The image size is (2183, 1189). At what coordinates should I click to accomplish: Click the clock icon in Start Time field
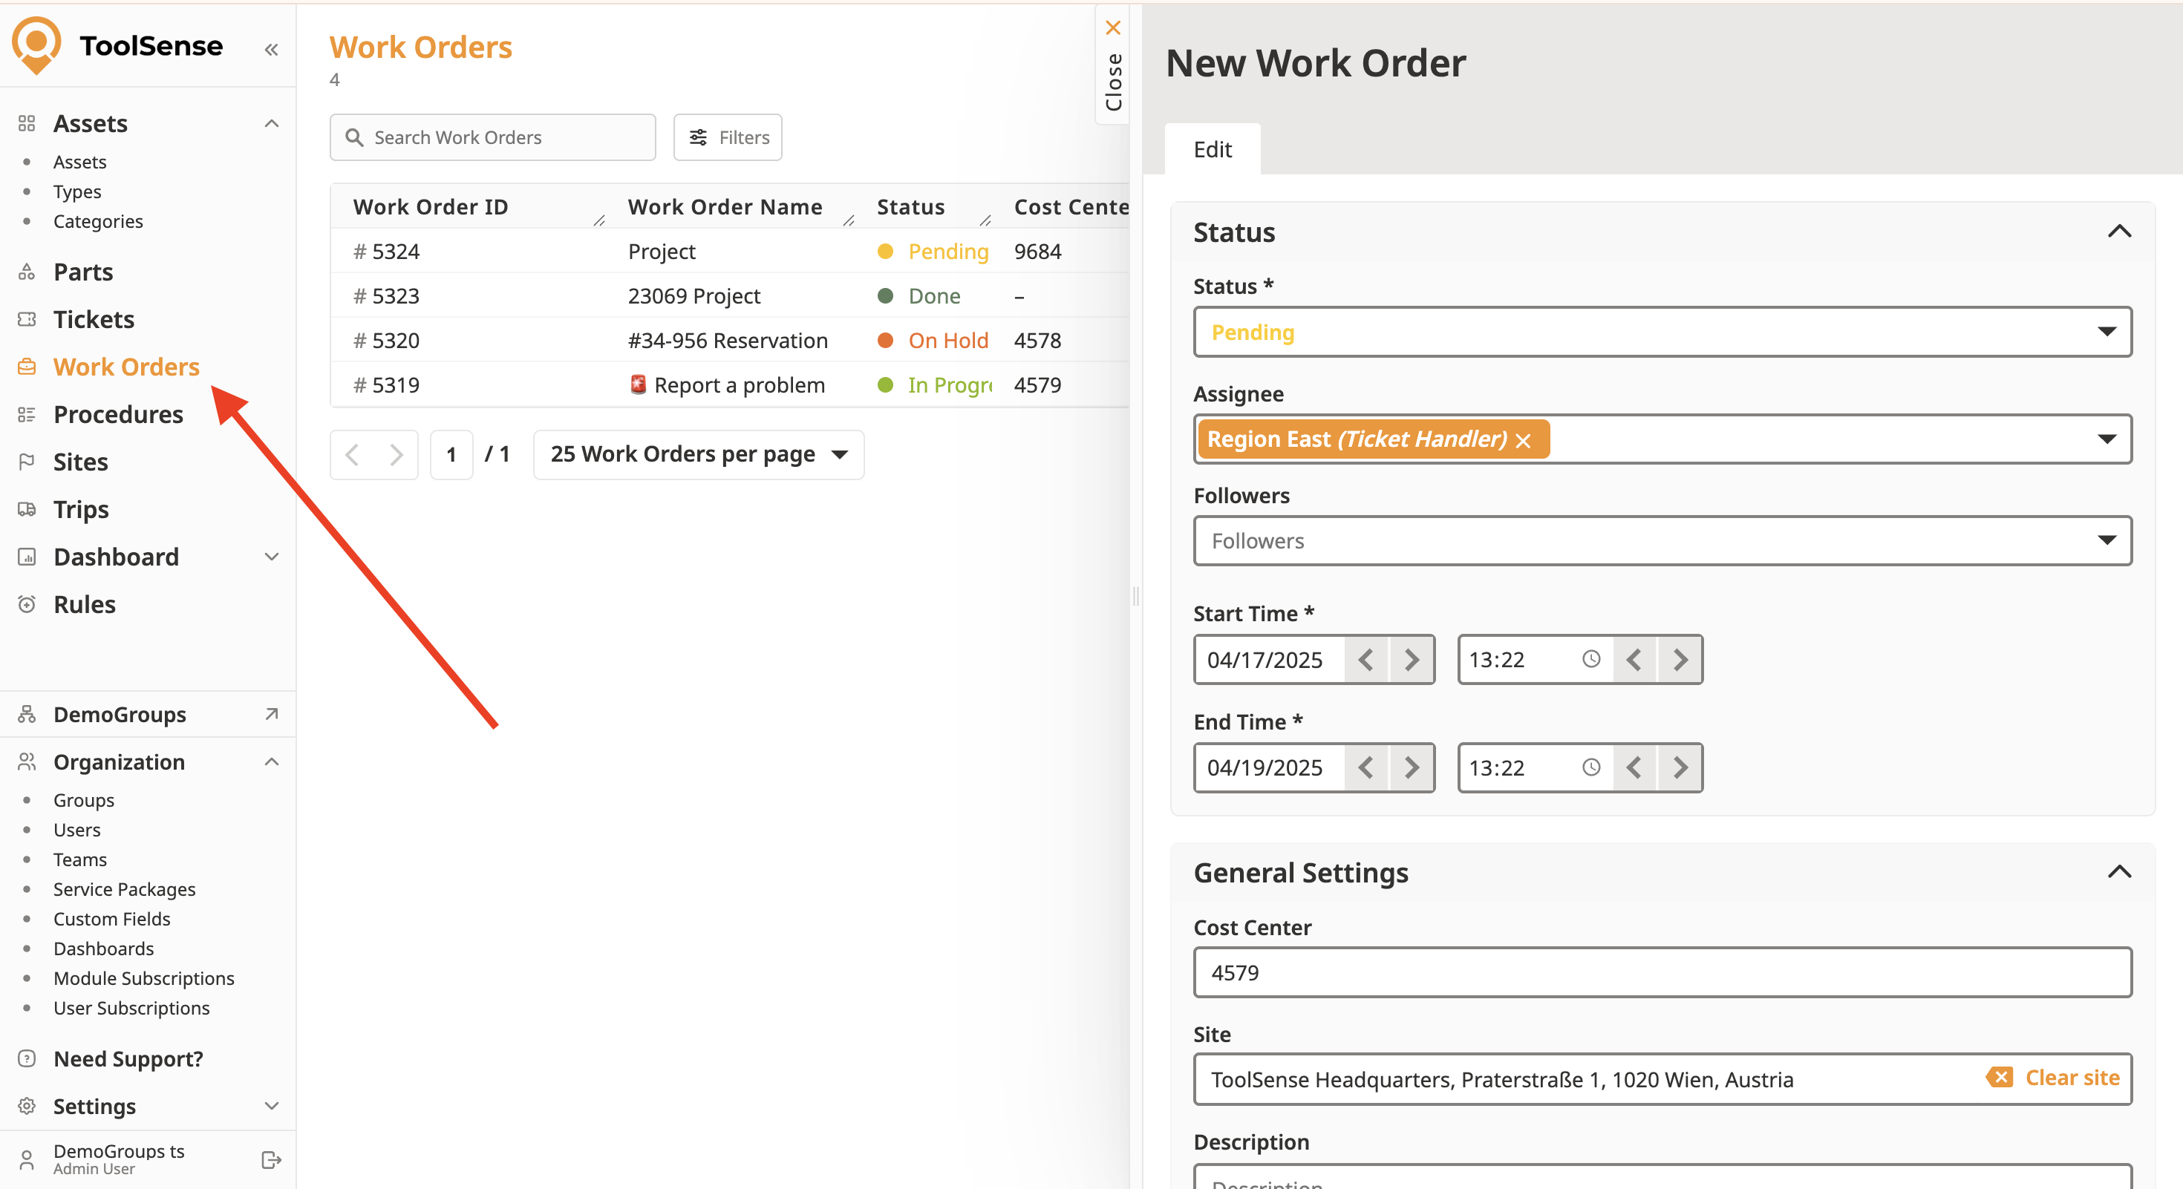pyautogui.click(x=1590, y=659)
